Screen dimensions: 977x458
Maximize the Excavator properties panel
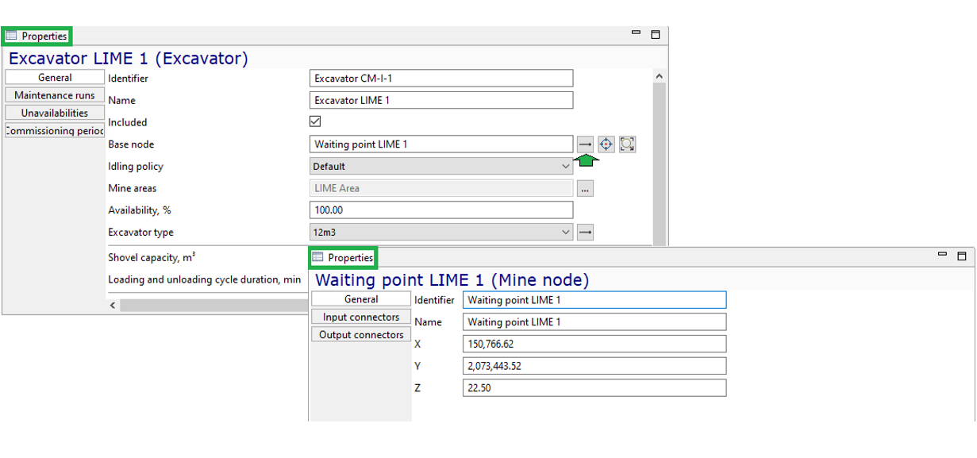(x=656, y=34)
